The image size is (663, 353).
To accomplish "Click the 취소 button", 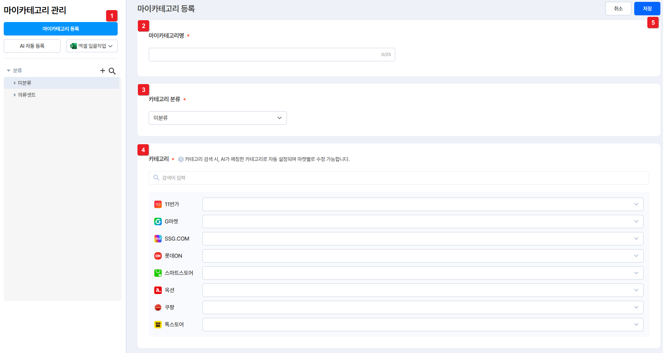I will pos(618,9).
